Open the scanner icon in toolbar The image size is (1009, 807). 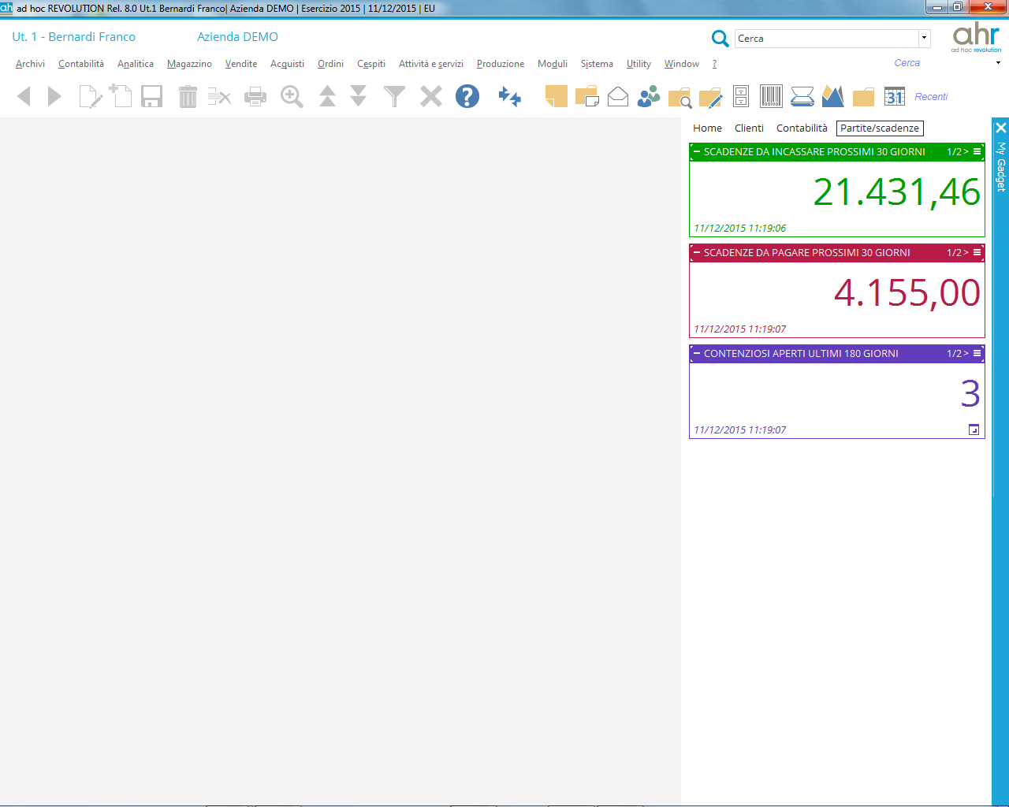coord(802,96)
